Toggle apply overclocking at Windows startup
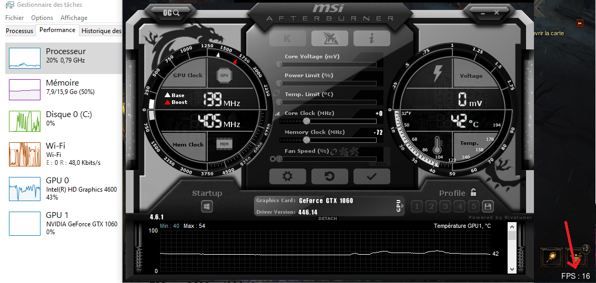 click(207, 207)
